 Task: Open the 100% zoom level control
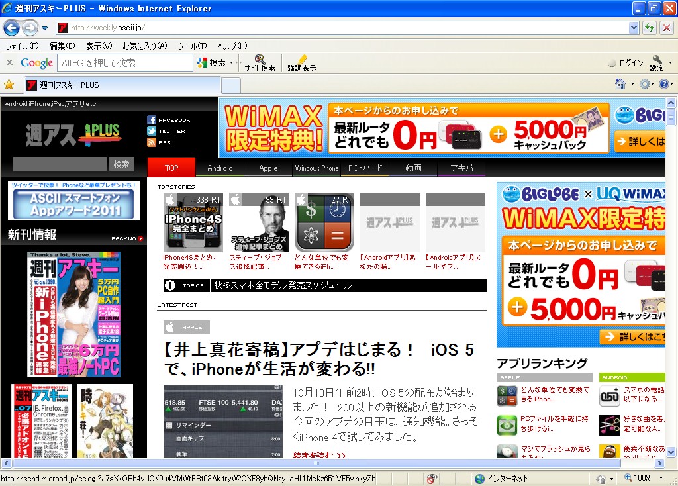tap(643, 478)
